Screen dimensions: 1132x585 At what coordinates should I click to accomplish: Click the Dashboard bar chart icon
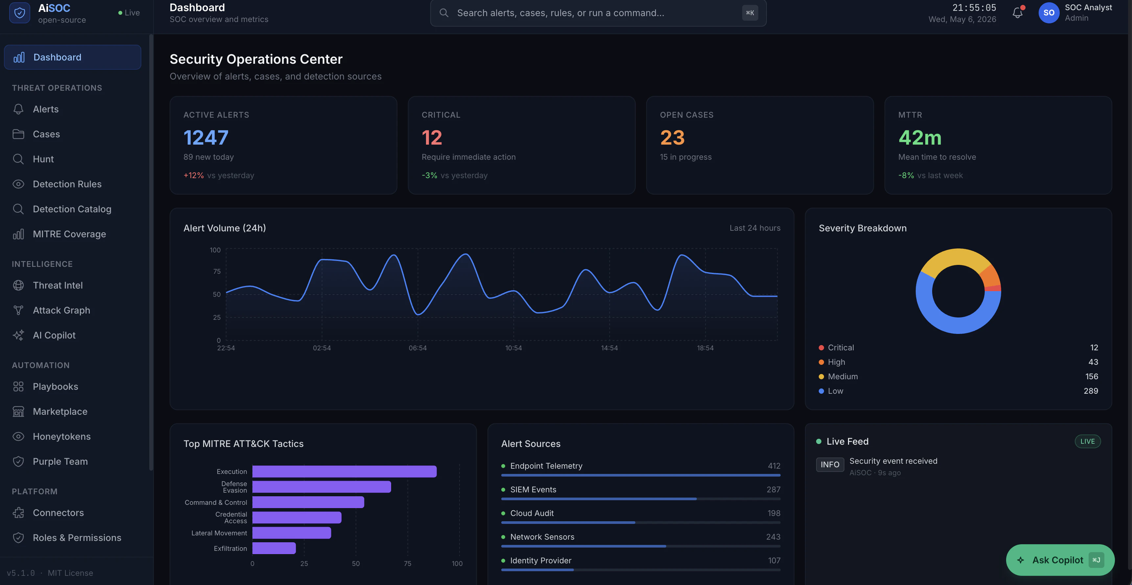point(19,57)
